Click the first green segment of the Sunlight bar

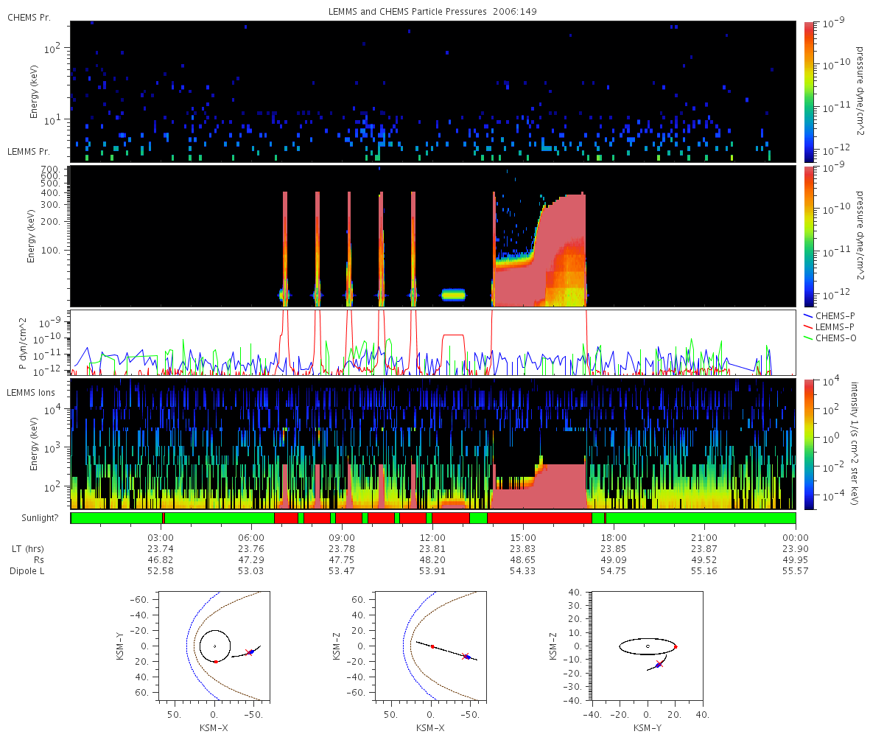coord(116,518)
